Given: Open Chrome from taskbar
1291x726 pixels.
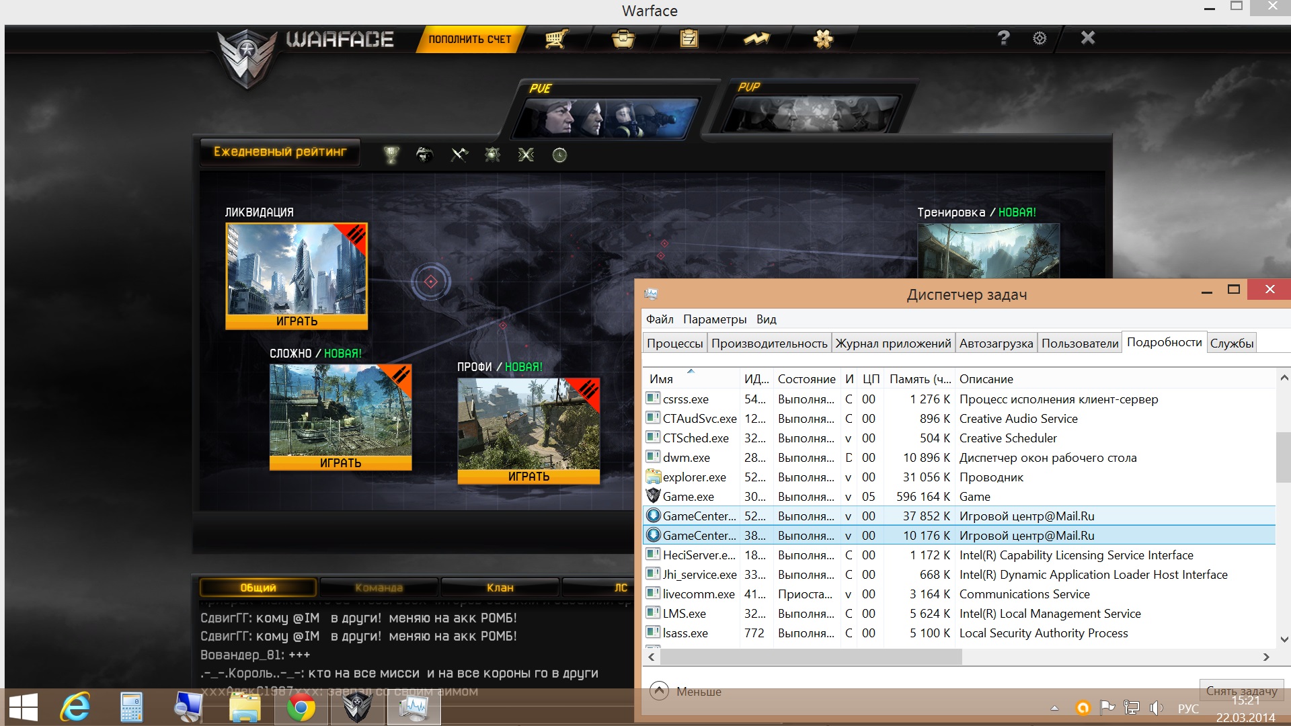Looking at the screenshot, I should (301, 707).
